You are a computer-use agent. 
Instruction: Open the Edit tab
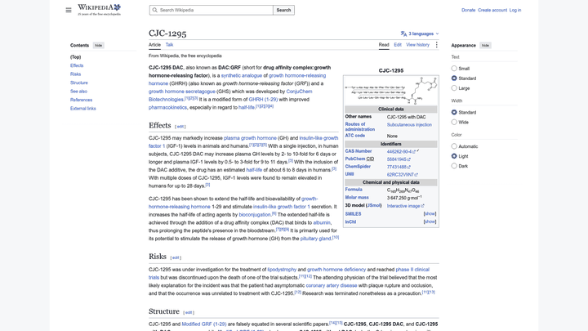398,45
